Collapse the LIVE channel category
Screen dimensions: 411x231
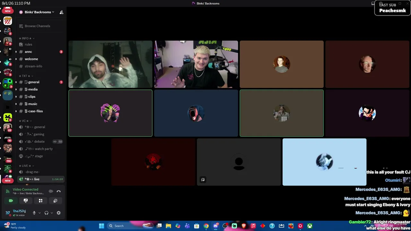click(x=27, y=166)
